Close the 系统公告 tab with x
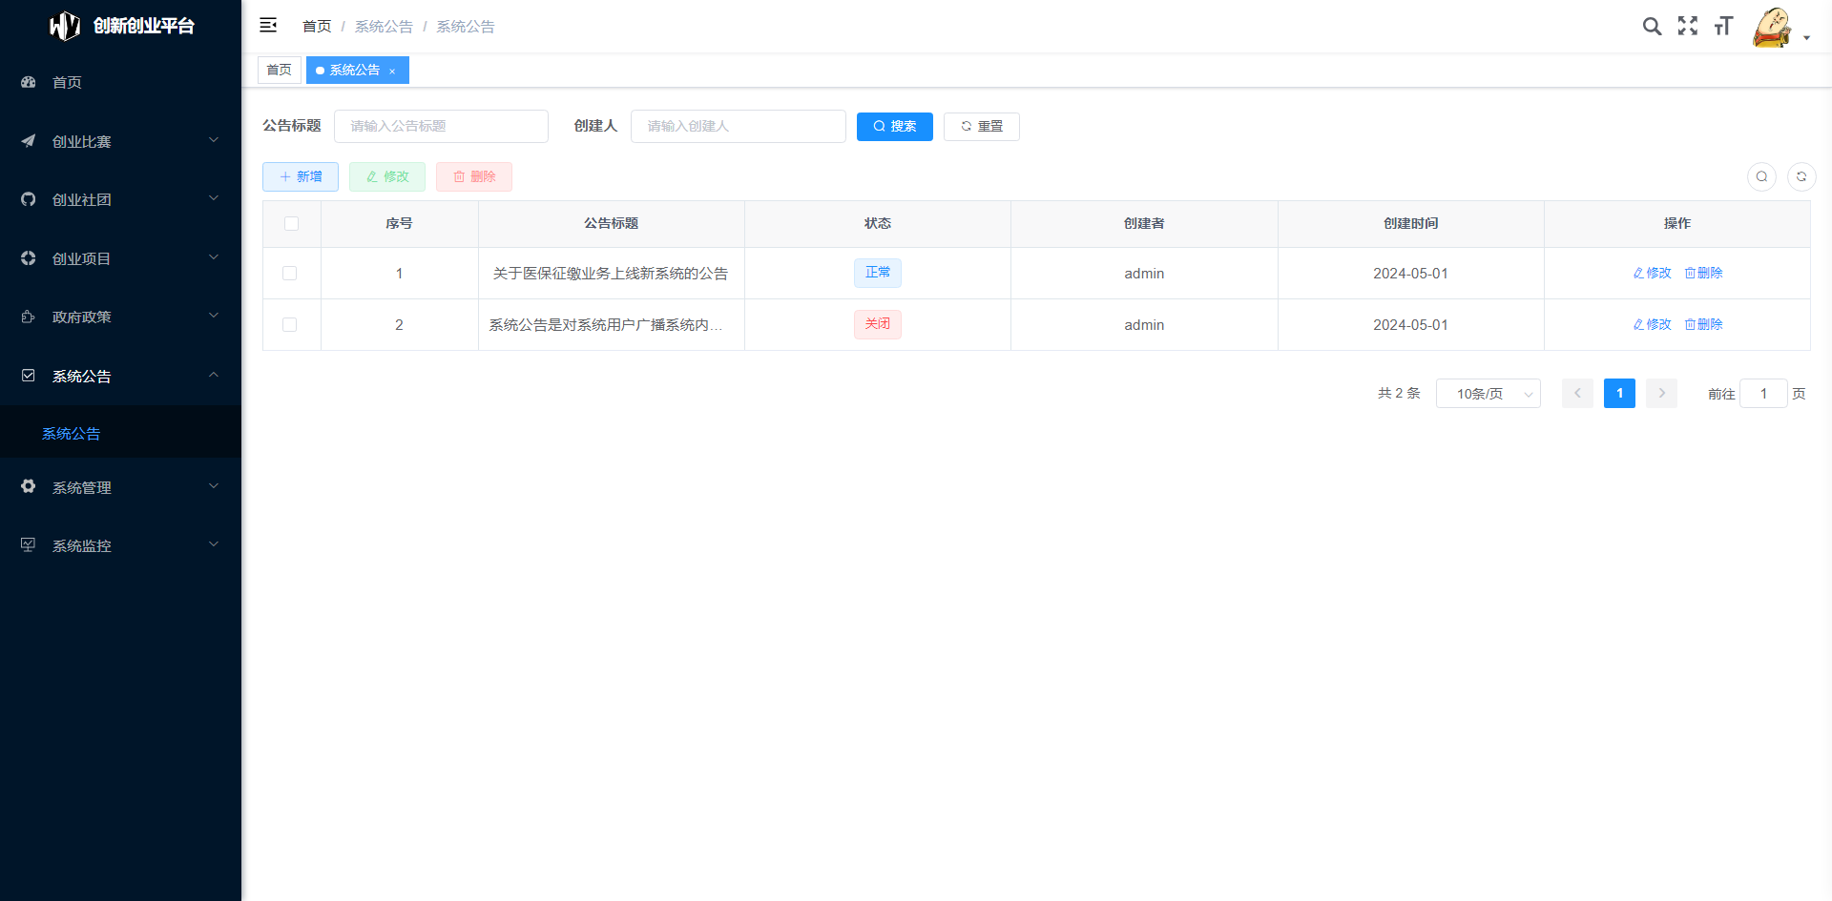This screenshot has height=901, width=1832. [392, 71]
